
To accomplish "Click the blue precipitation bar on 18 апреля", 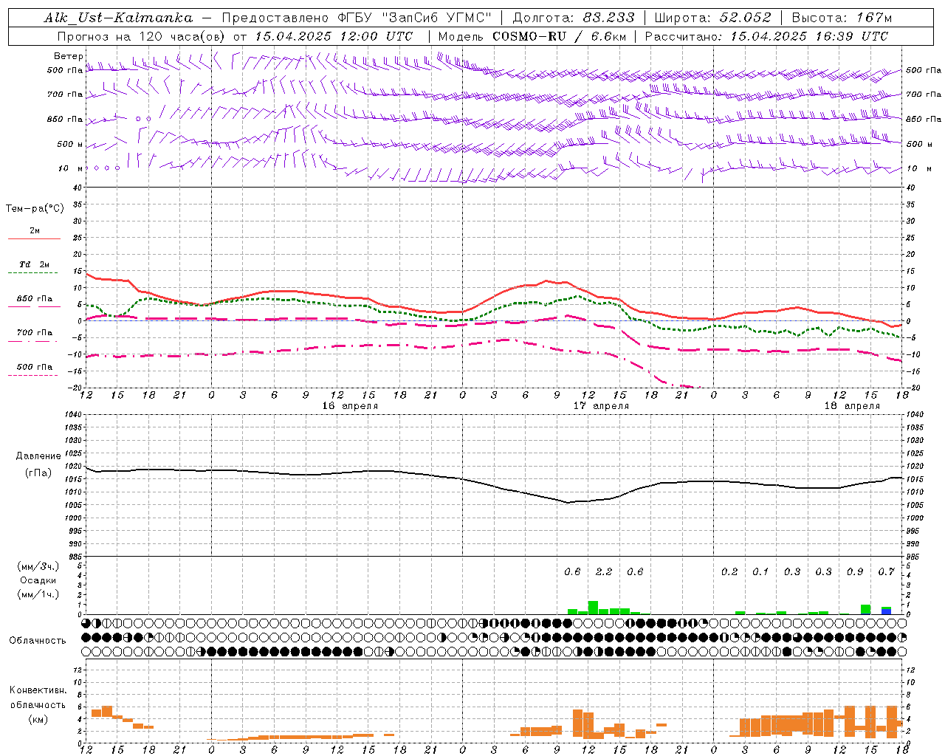I will [886, 611].
